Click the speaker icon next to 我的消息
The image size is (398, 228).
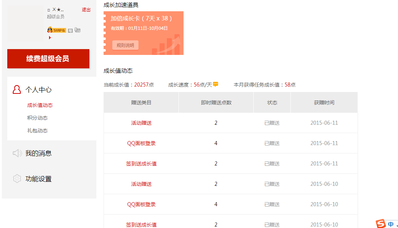pos(17,153)
